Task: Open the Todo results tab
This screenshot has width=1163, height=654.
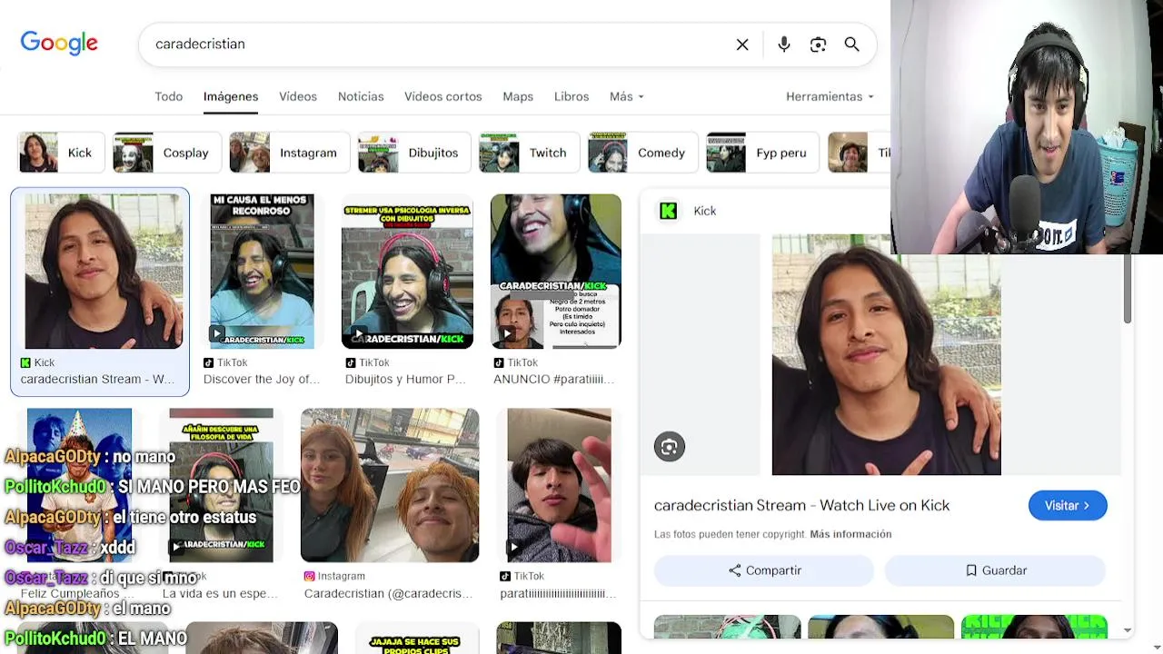Action: pos(168,96)
